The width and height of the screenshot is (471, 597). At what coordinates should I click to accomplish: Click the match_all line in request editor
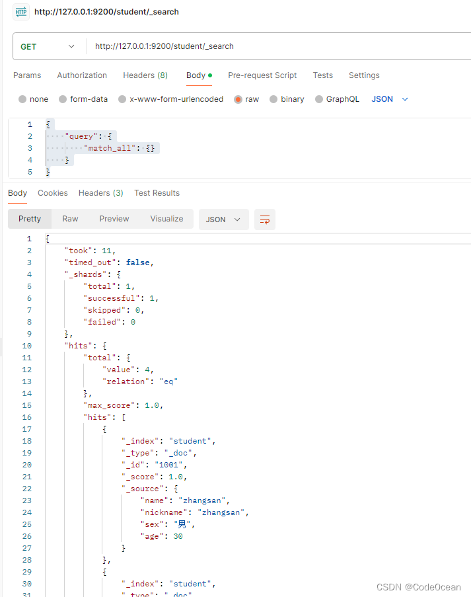[x=119, y=148]
